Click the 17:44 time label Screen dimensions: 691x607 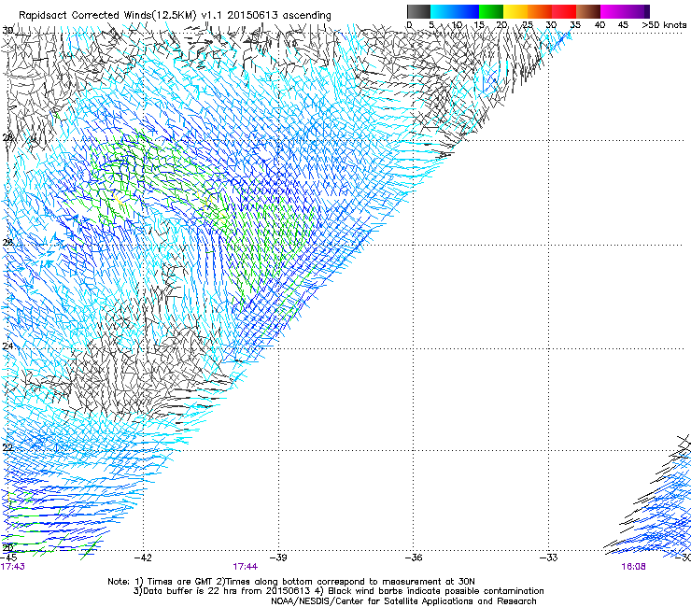pyautogui.click(x=245, y=567)
